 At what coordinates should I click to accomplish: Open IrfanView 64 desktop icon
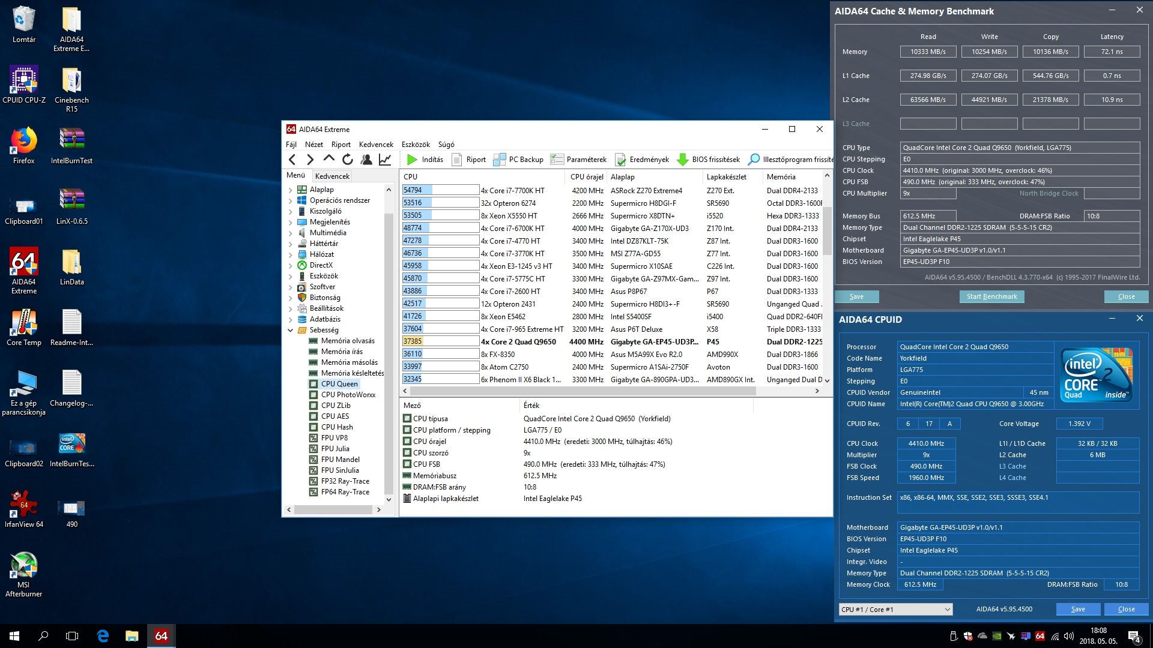pyautogui.click(x=24, y=509)
